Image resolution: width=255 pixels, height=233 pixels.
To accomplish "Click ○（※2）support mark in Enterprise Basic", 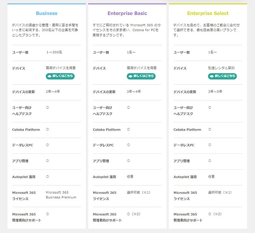I will (134, 214).
